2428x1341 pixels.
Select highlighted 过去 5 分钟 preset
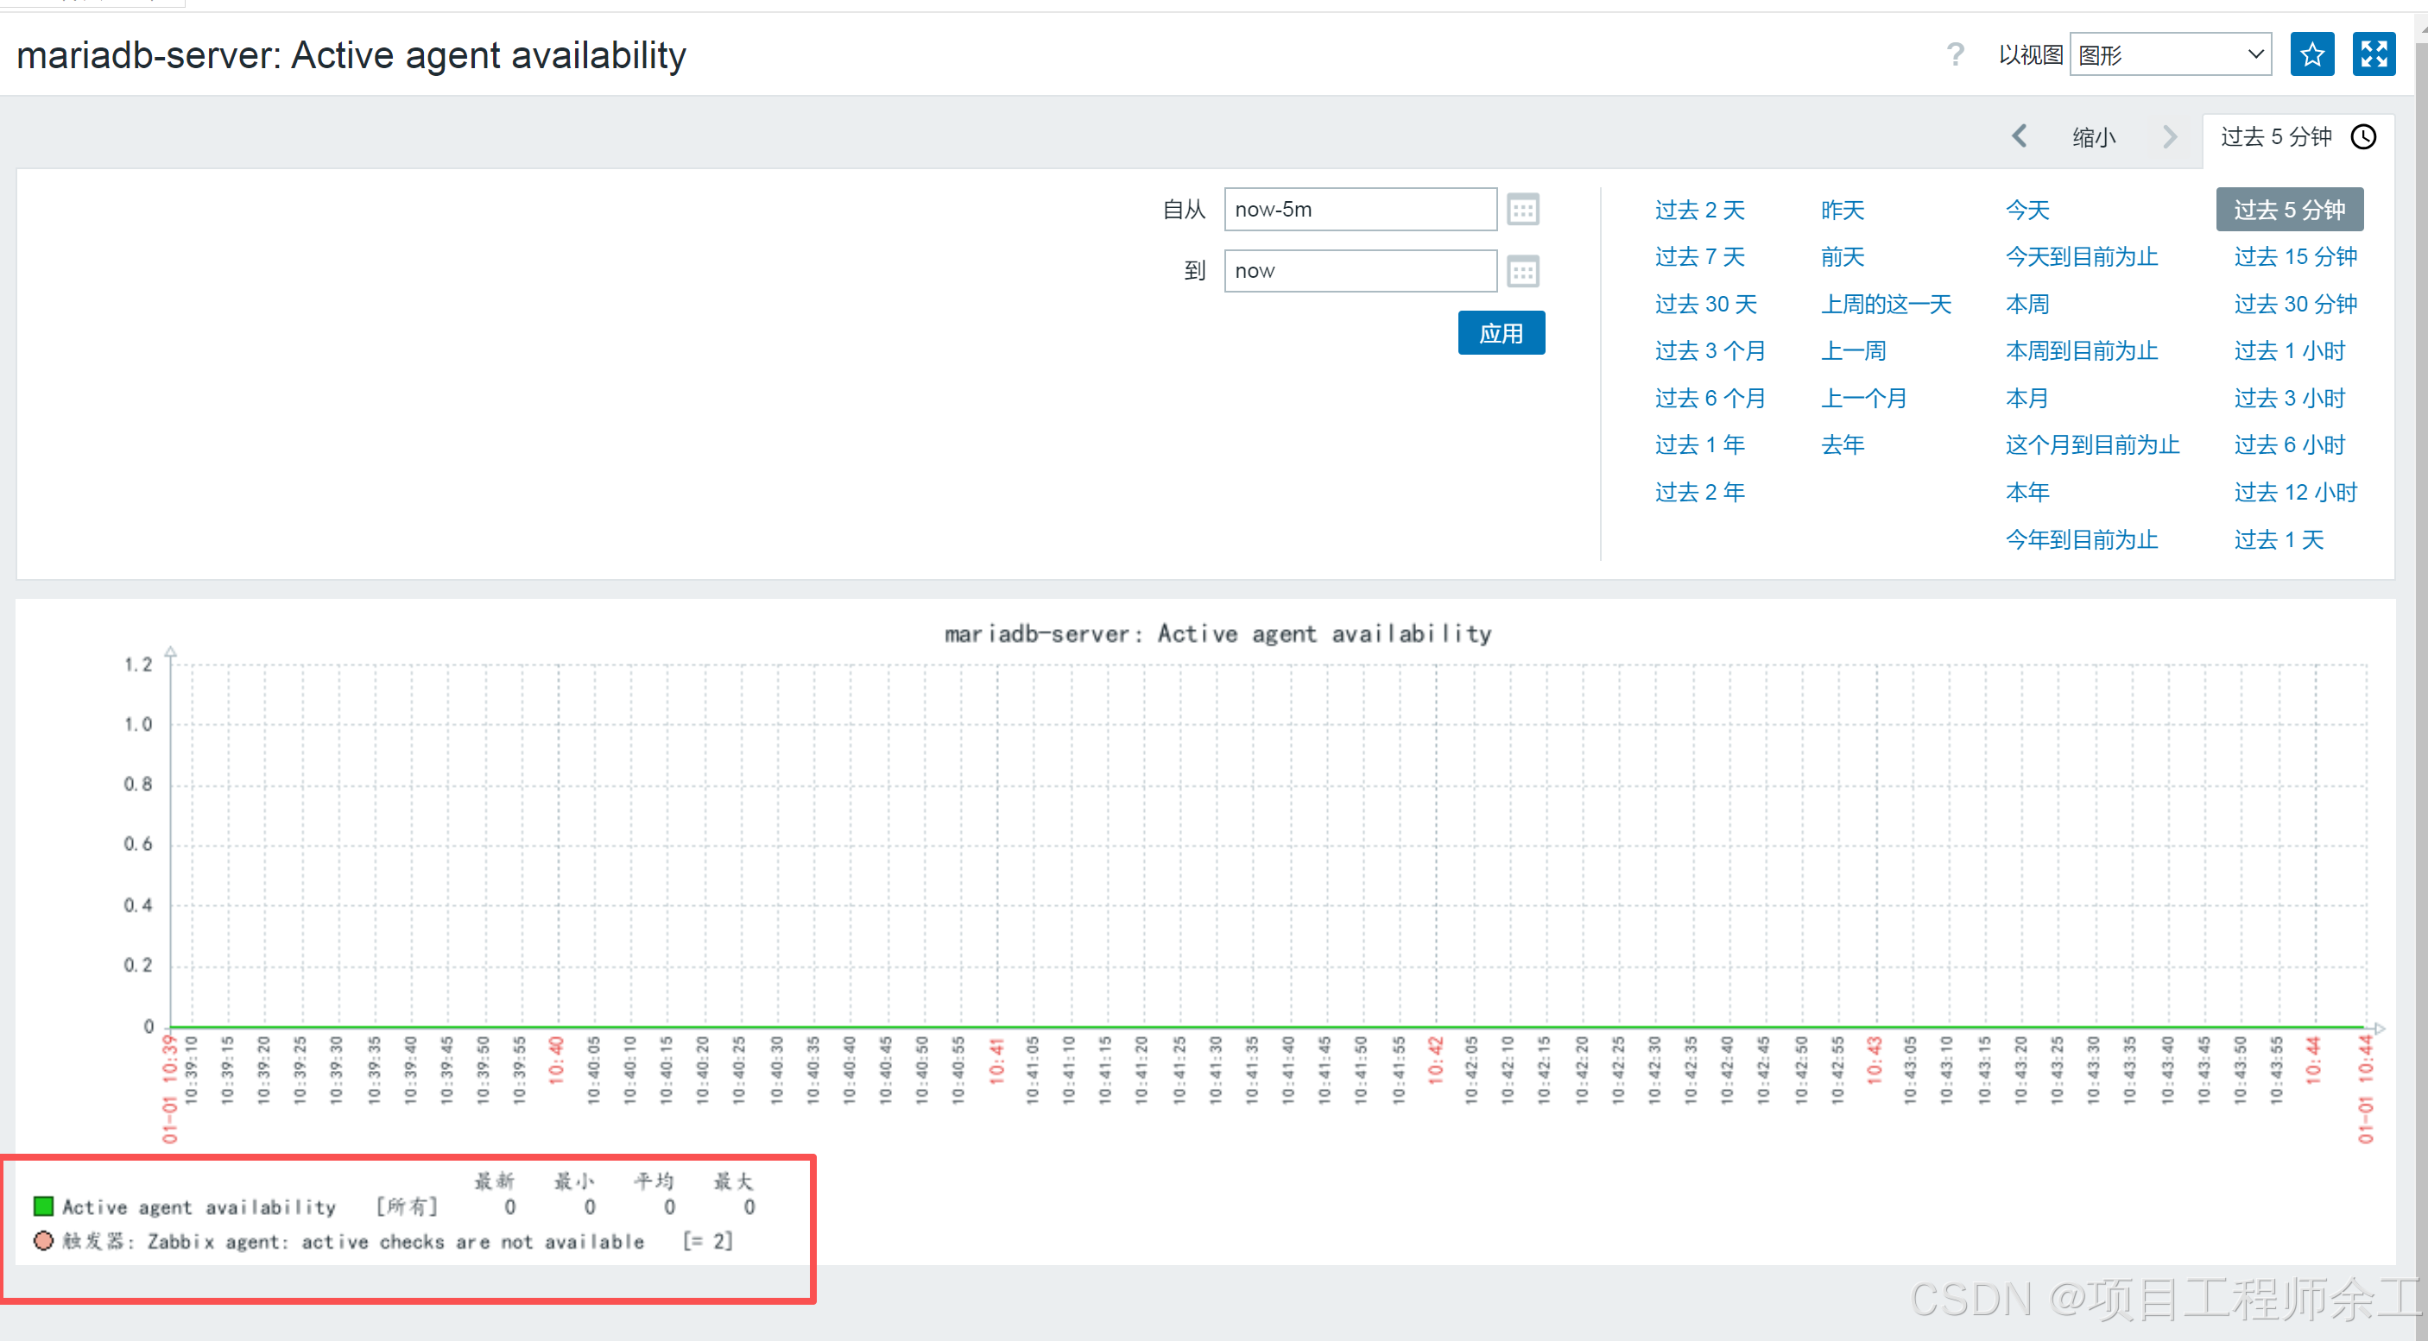point(2288,209)
